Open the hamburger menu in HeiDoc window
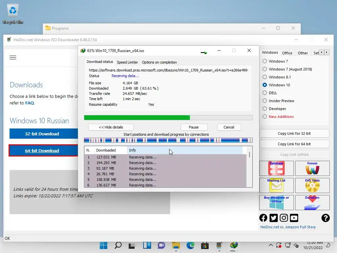Image resolution: width=337 pixels, height=253 pixels. point(13,57)
